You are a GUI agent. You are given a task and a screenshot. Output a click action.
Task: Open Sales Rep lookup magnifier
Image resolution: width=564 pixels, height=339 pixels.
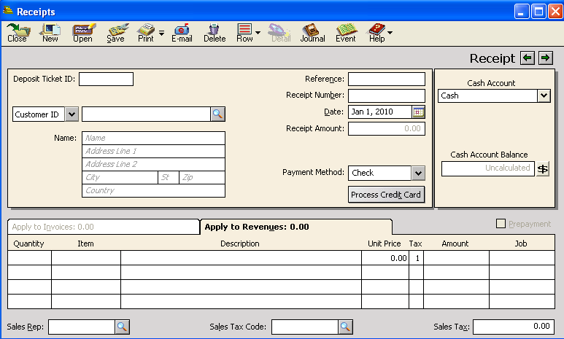click(123, 327)
